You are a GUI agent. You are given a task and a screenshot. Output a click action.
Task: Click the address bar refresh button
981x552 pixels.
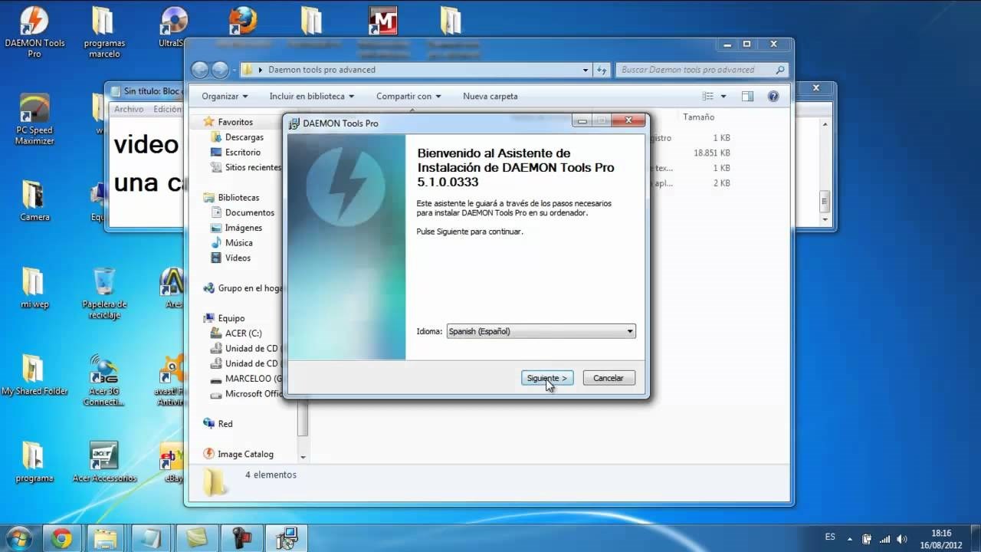tap(602, 70)
